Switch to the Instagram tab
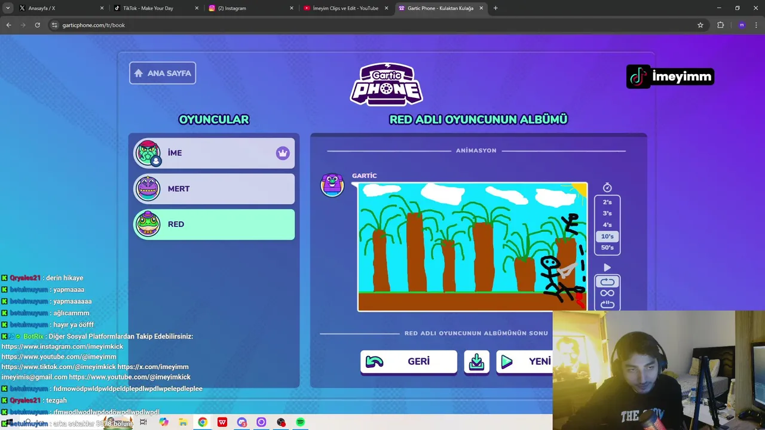Screen dimensions: 765x430 [x=250, y=8]
